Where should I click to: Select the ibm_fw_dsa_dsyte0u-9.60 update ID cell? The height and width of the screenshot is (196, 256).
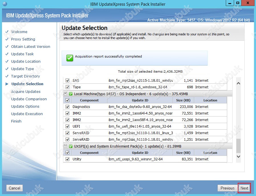(x=140, y=107)
